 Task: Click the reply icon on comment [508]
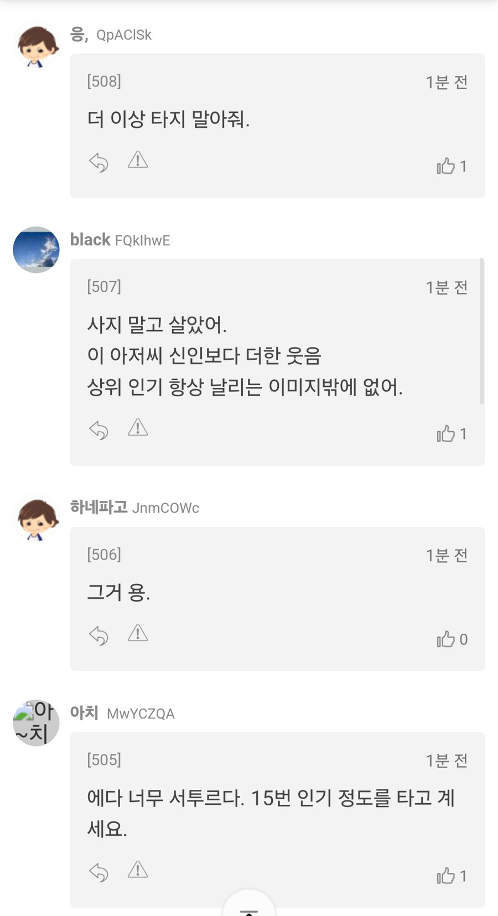(98, 161)
